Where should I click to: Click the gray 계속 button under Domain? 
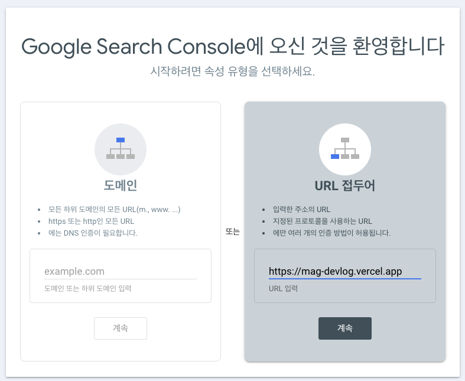(x=121, y=328)
